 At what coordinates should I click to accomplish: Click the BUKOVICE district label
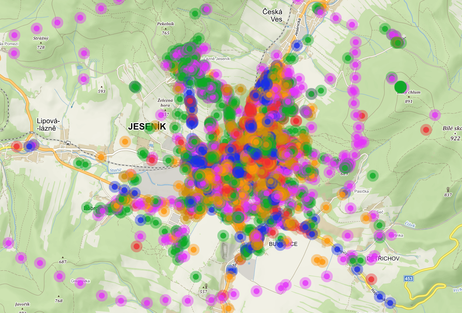283,244
